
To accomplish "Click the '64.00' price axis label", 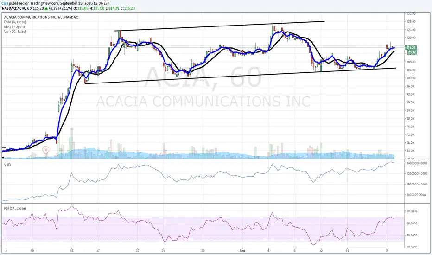I will (x=411, y=151).
